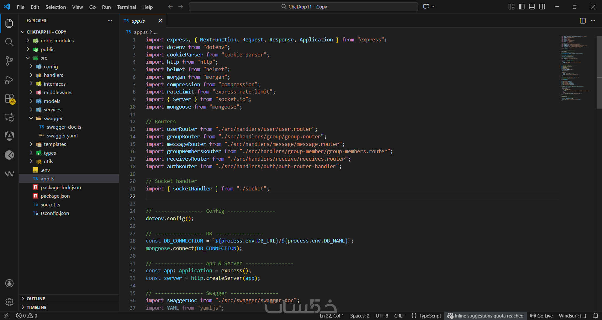Open the Windsurf icon in activity bar
Image resolution: width=602 pixels, height=320 pixels.
click(x=9, y=173)
